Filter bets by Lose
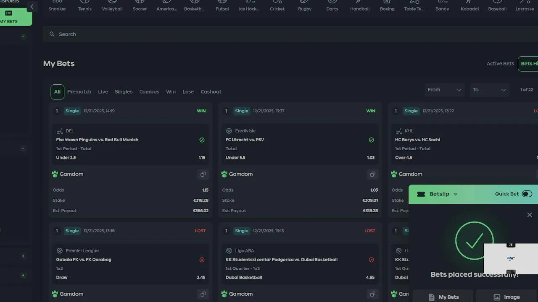538x302 pixels. click(x=188, y=92)
